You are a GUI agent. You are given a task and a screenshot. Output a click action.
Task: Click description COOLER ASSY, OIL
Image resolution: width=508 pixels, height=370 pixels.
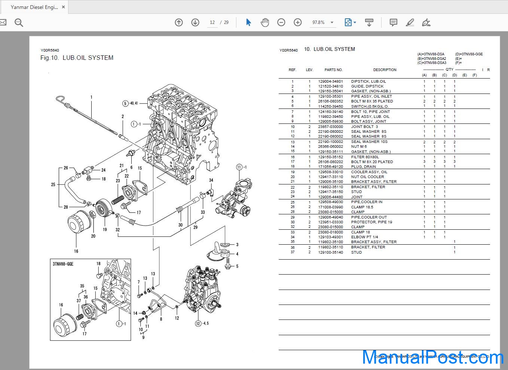coord(369,172)
